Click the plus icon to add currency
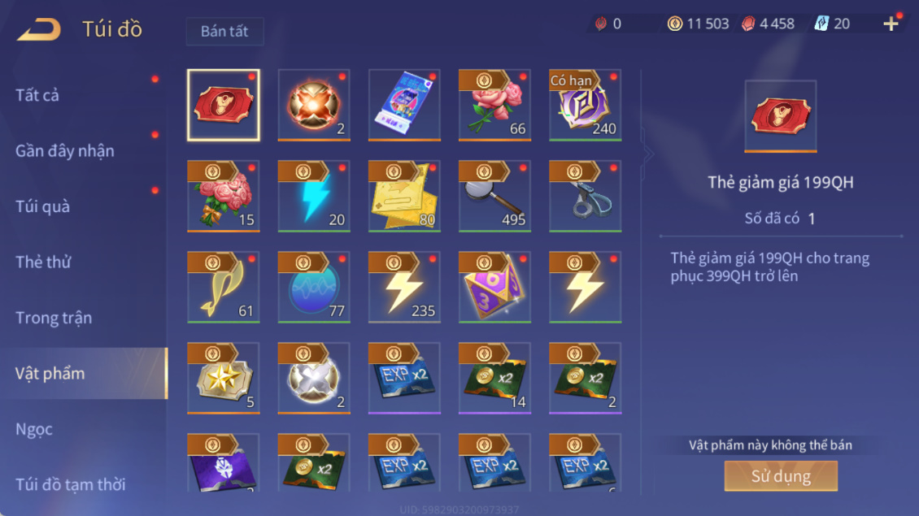The width and height of the screenshot is (919, 516). (891, 24)
